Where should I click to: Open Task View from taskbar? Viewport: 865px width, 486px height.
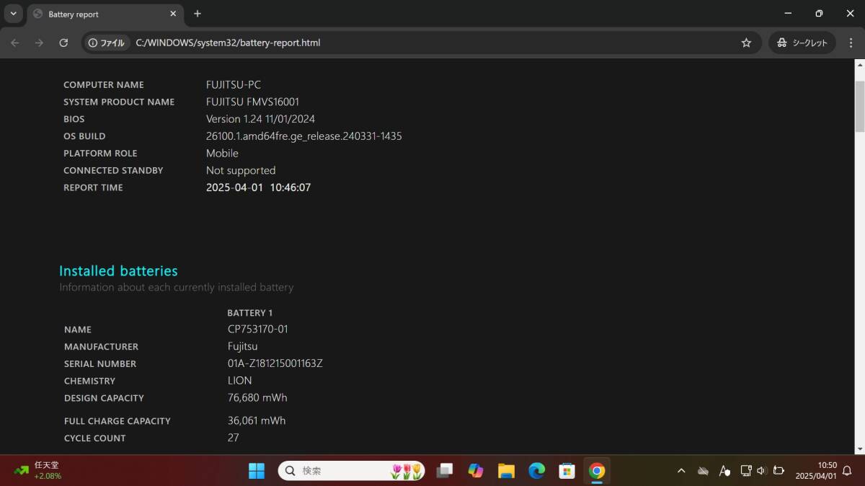[445, 471]
